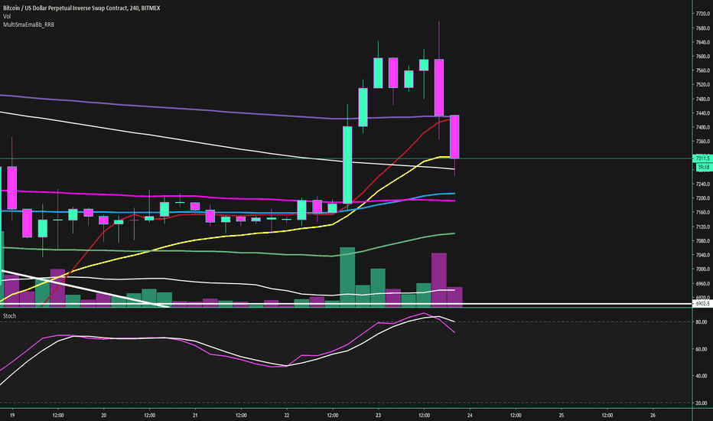
Task: Click the current price label 7311.5
Action: [x=702, y=158]
